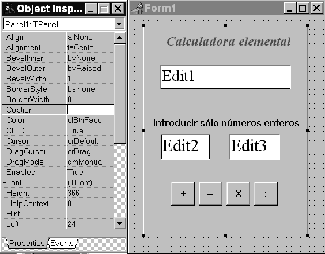Click the multiply X button

(238, 193)
